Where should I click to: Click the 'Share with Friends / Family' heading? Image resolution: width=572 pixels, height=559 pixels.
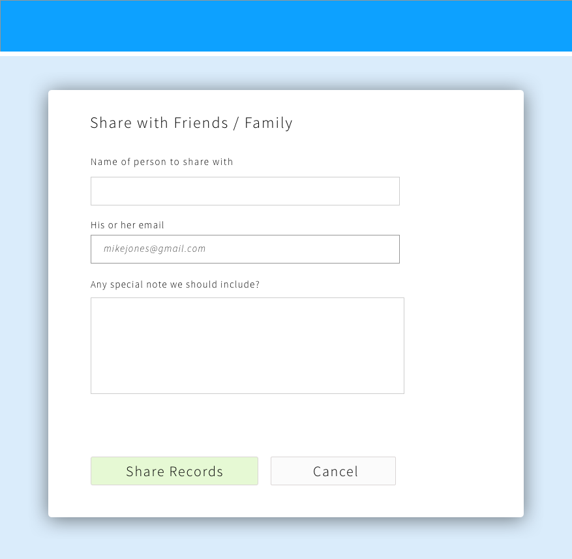[x=192, y=123]
